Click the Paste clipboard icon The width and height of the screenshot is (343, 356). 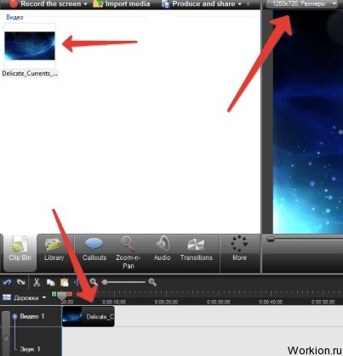[x=65, y=282]
